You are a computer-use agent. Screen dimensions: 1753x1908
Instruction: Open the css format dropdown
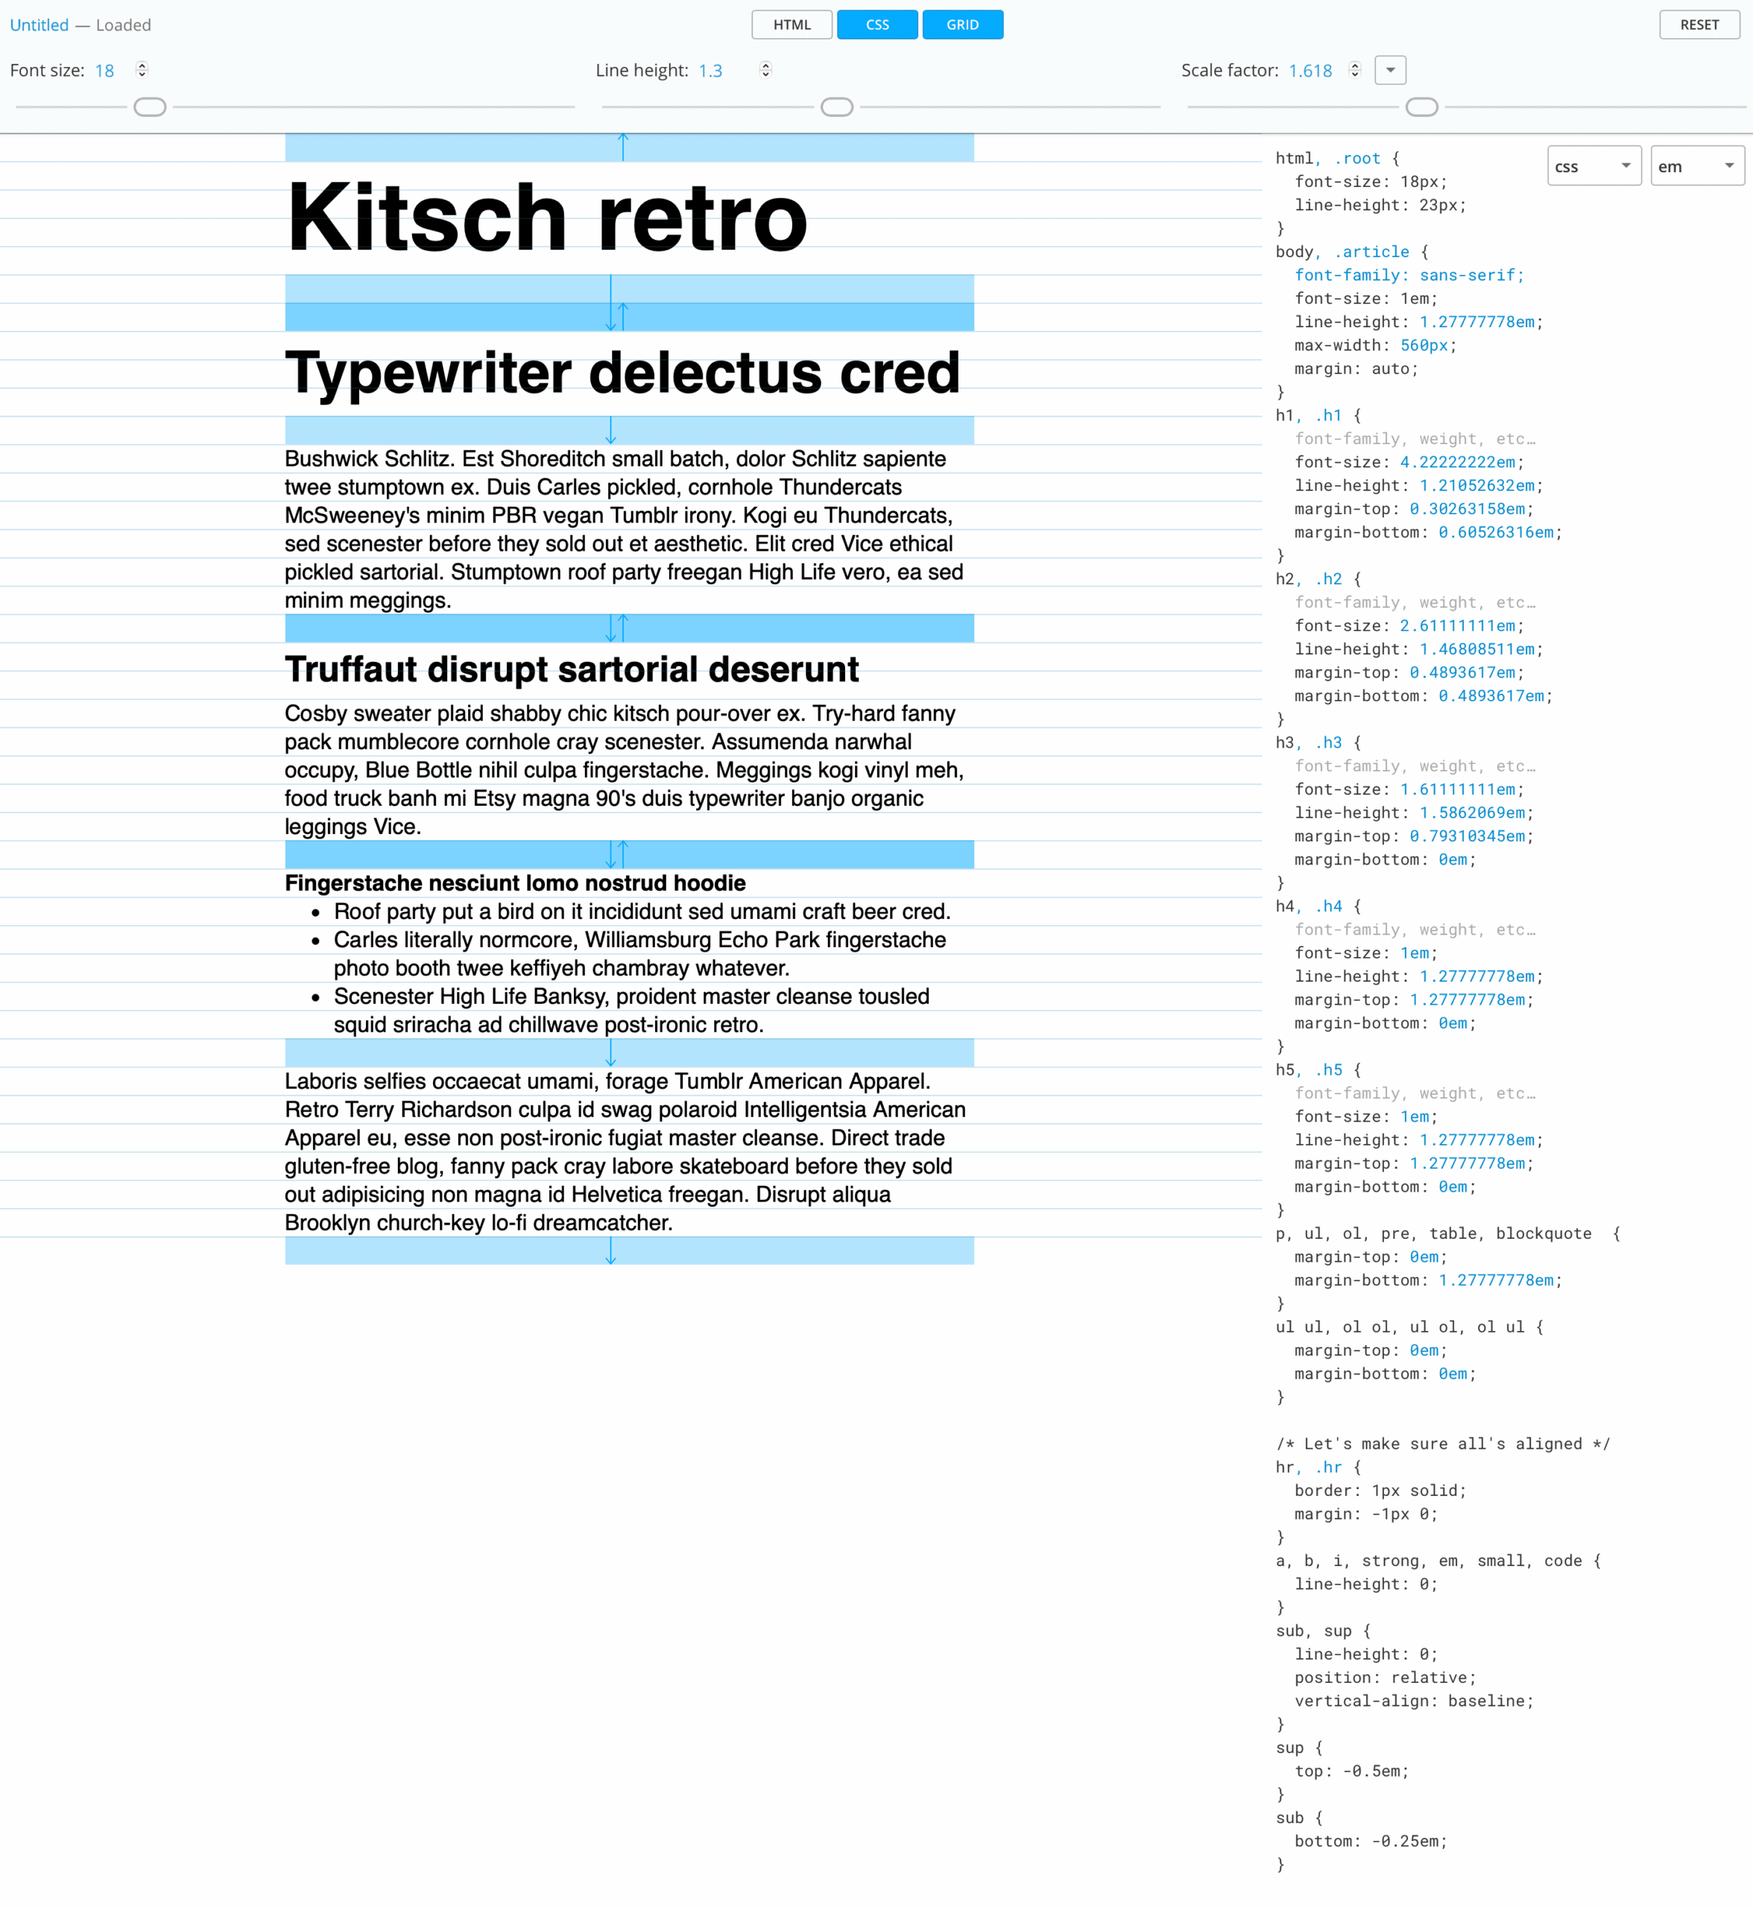[1593, 166]
